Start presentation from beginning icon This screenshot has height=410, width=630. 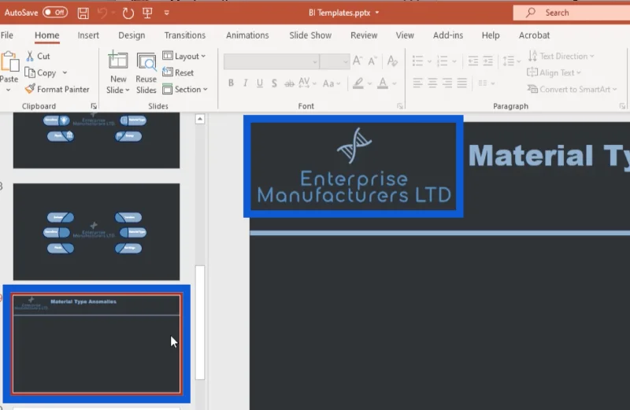point(147,13)
